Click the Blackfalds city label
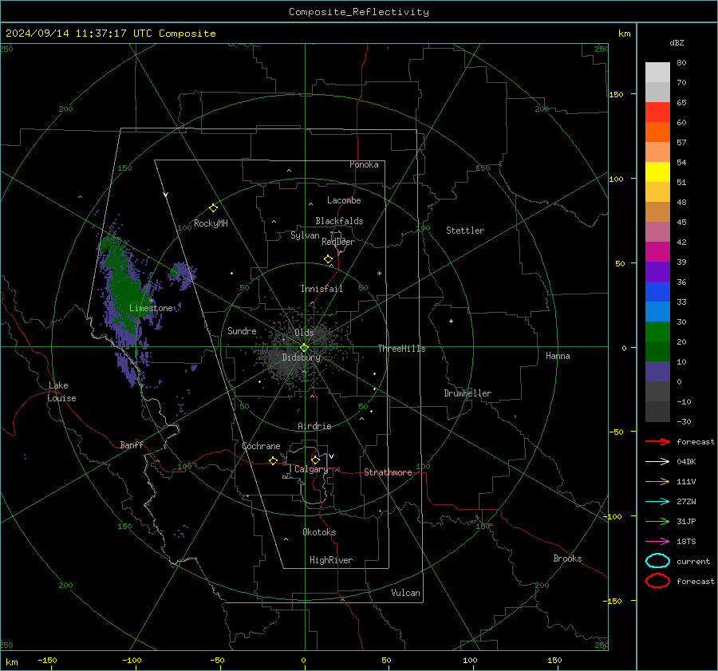The width and height of the screenshot is (718, 671). point(339,221)
